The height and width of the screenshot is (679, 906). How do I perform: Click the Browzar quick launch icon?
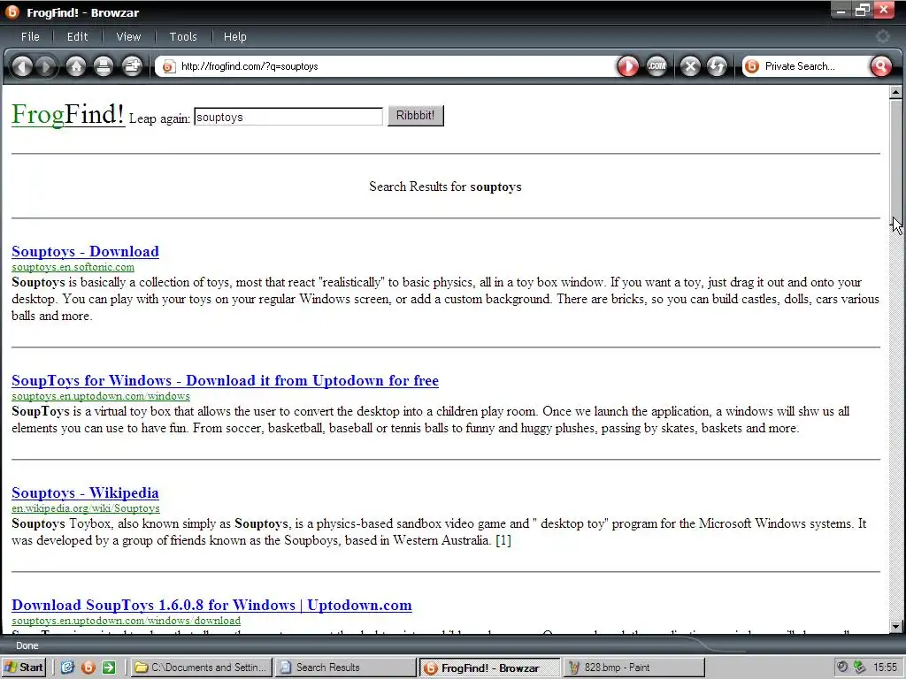point(88,668)
